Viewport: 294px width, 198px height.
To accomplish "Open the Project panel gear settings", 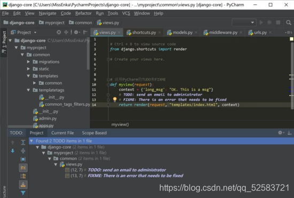I will [76, 33].
